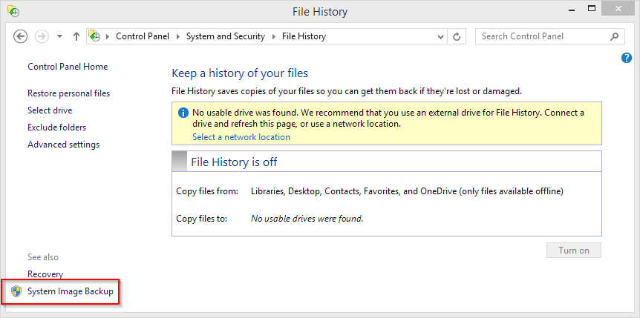Choose Select drive in the sidebar

(50, 110)
